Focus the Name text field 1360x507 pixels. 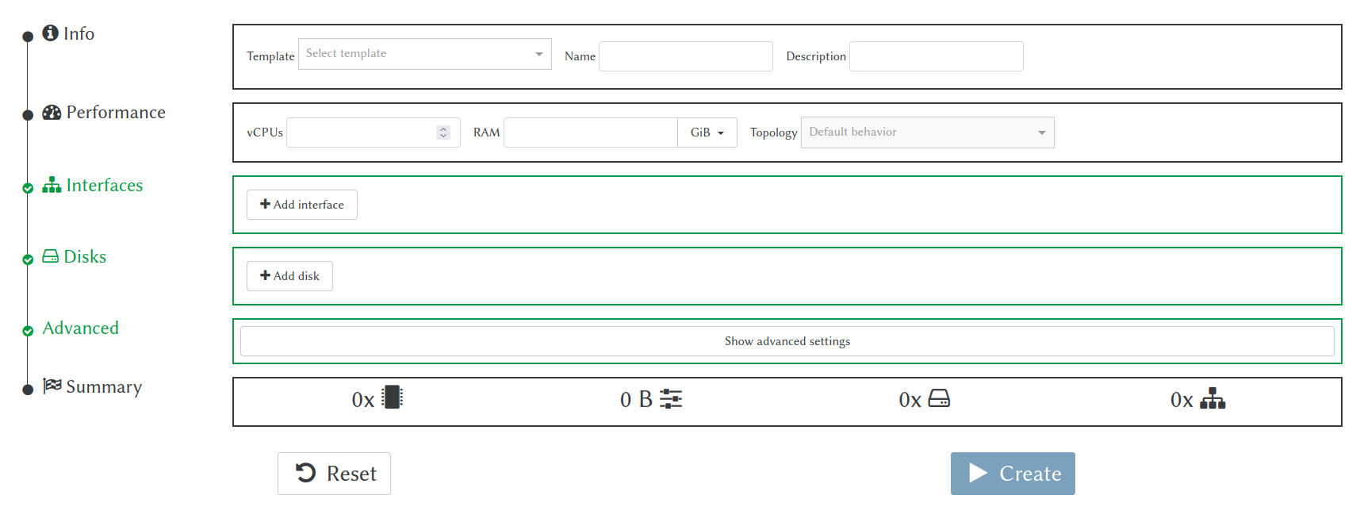pyautogui.click(x=685, y=56)
